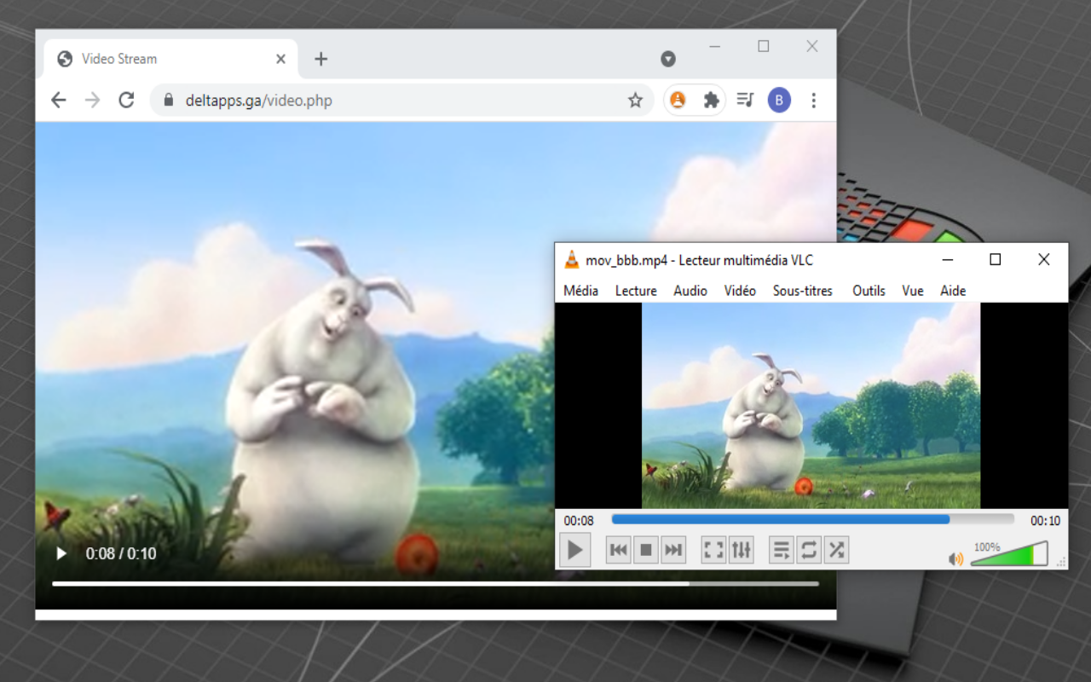Show the VLC playlist
This screenshot has width=1091, height=682.
pos(781,550)
